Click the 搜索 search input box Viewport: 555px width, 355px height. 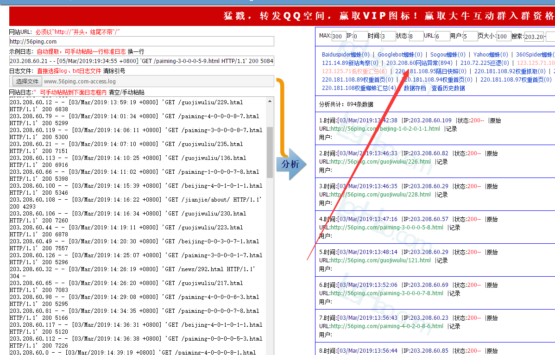[534, 36]
